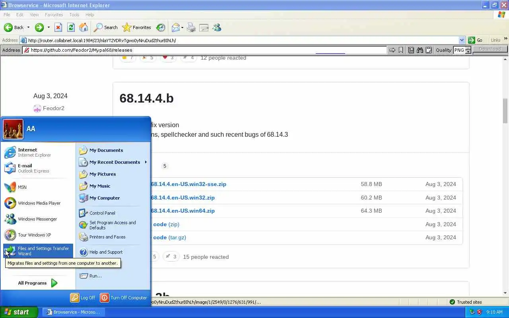The width and height of the screenshot is (509, 318).
Task: Open the IE address bar dropdown arrow
Action: [462, 40]
